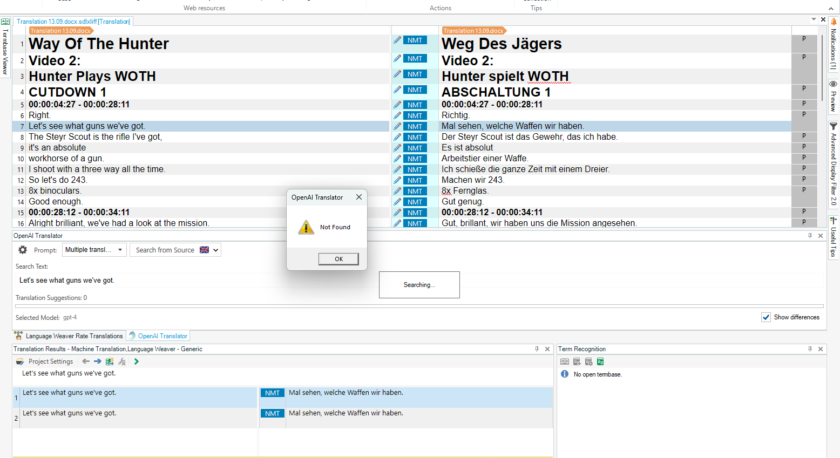
Task: Open Notifications side panel bell
Action: (x=834, y=22)
